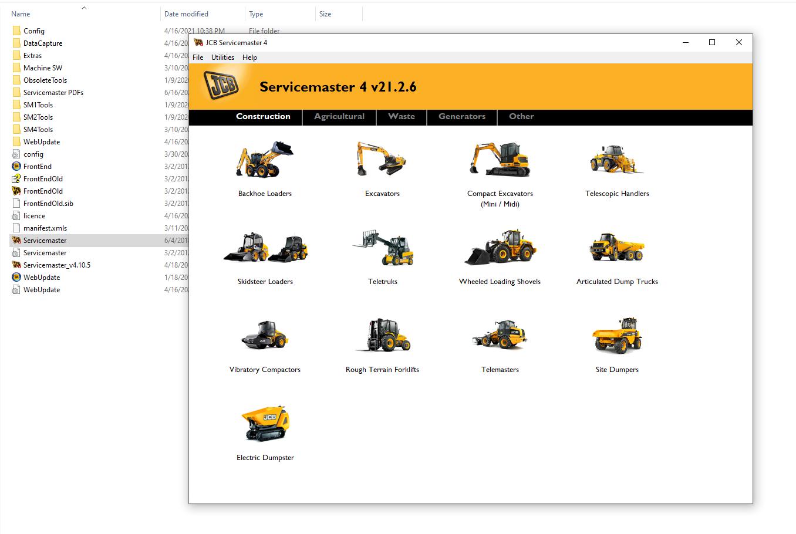Image resolution: width=796 pixels, height=534 pixels.
Task: Open the Help menu
Action: pos(249,57)
